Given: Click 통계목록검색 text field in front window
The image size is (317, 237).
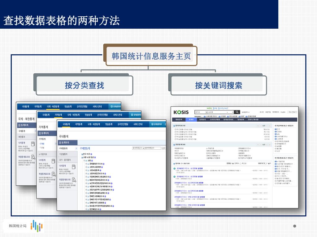Looking at the screenshot, I should click(x=153, y=148).
